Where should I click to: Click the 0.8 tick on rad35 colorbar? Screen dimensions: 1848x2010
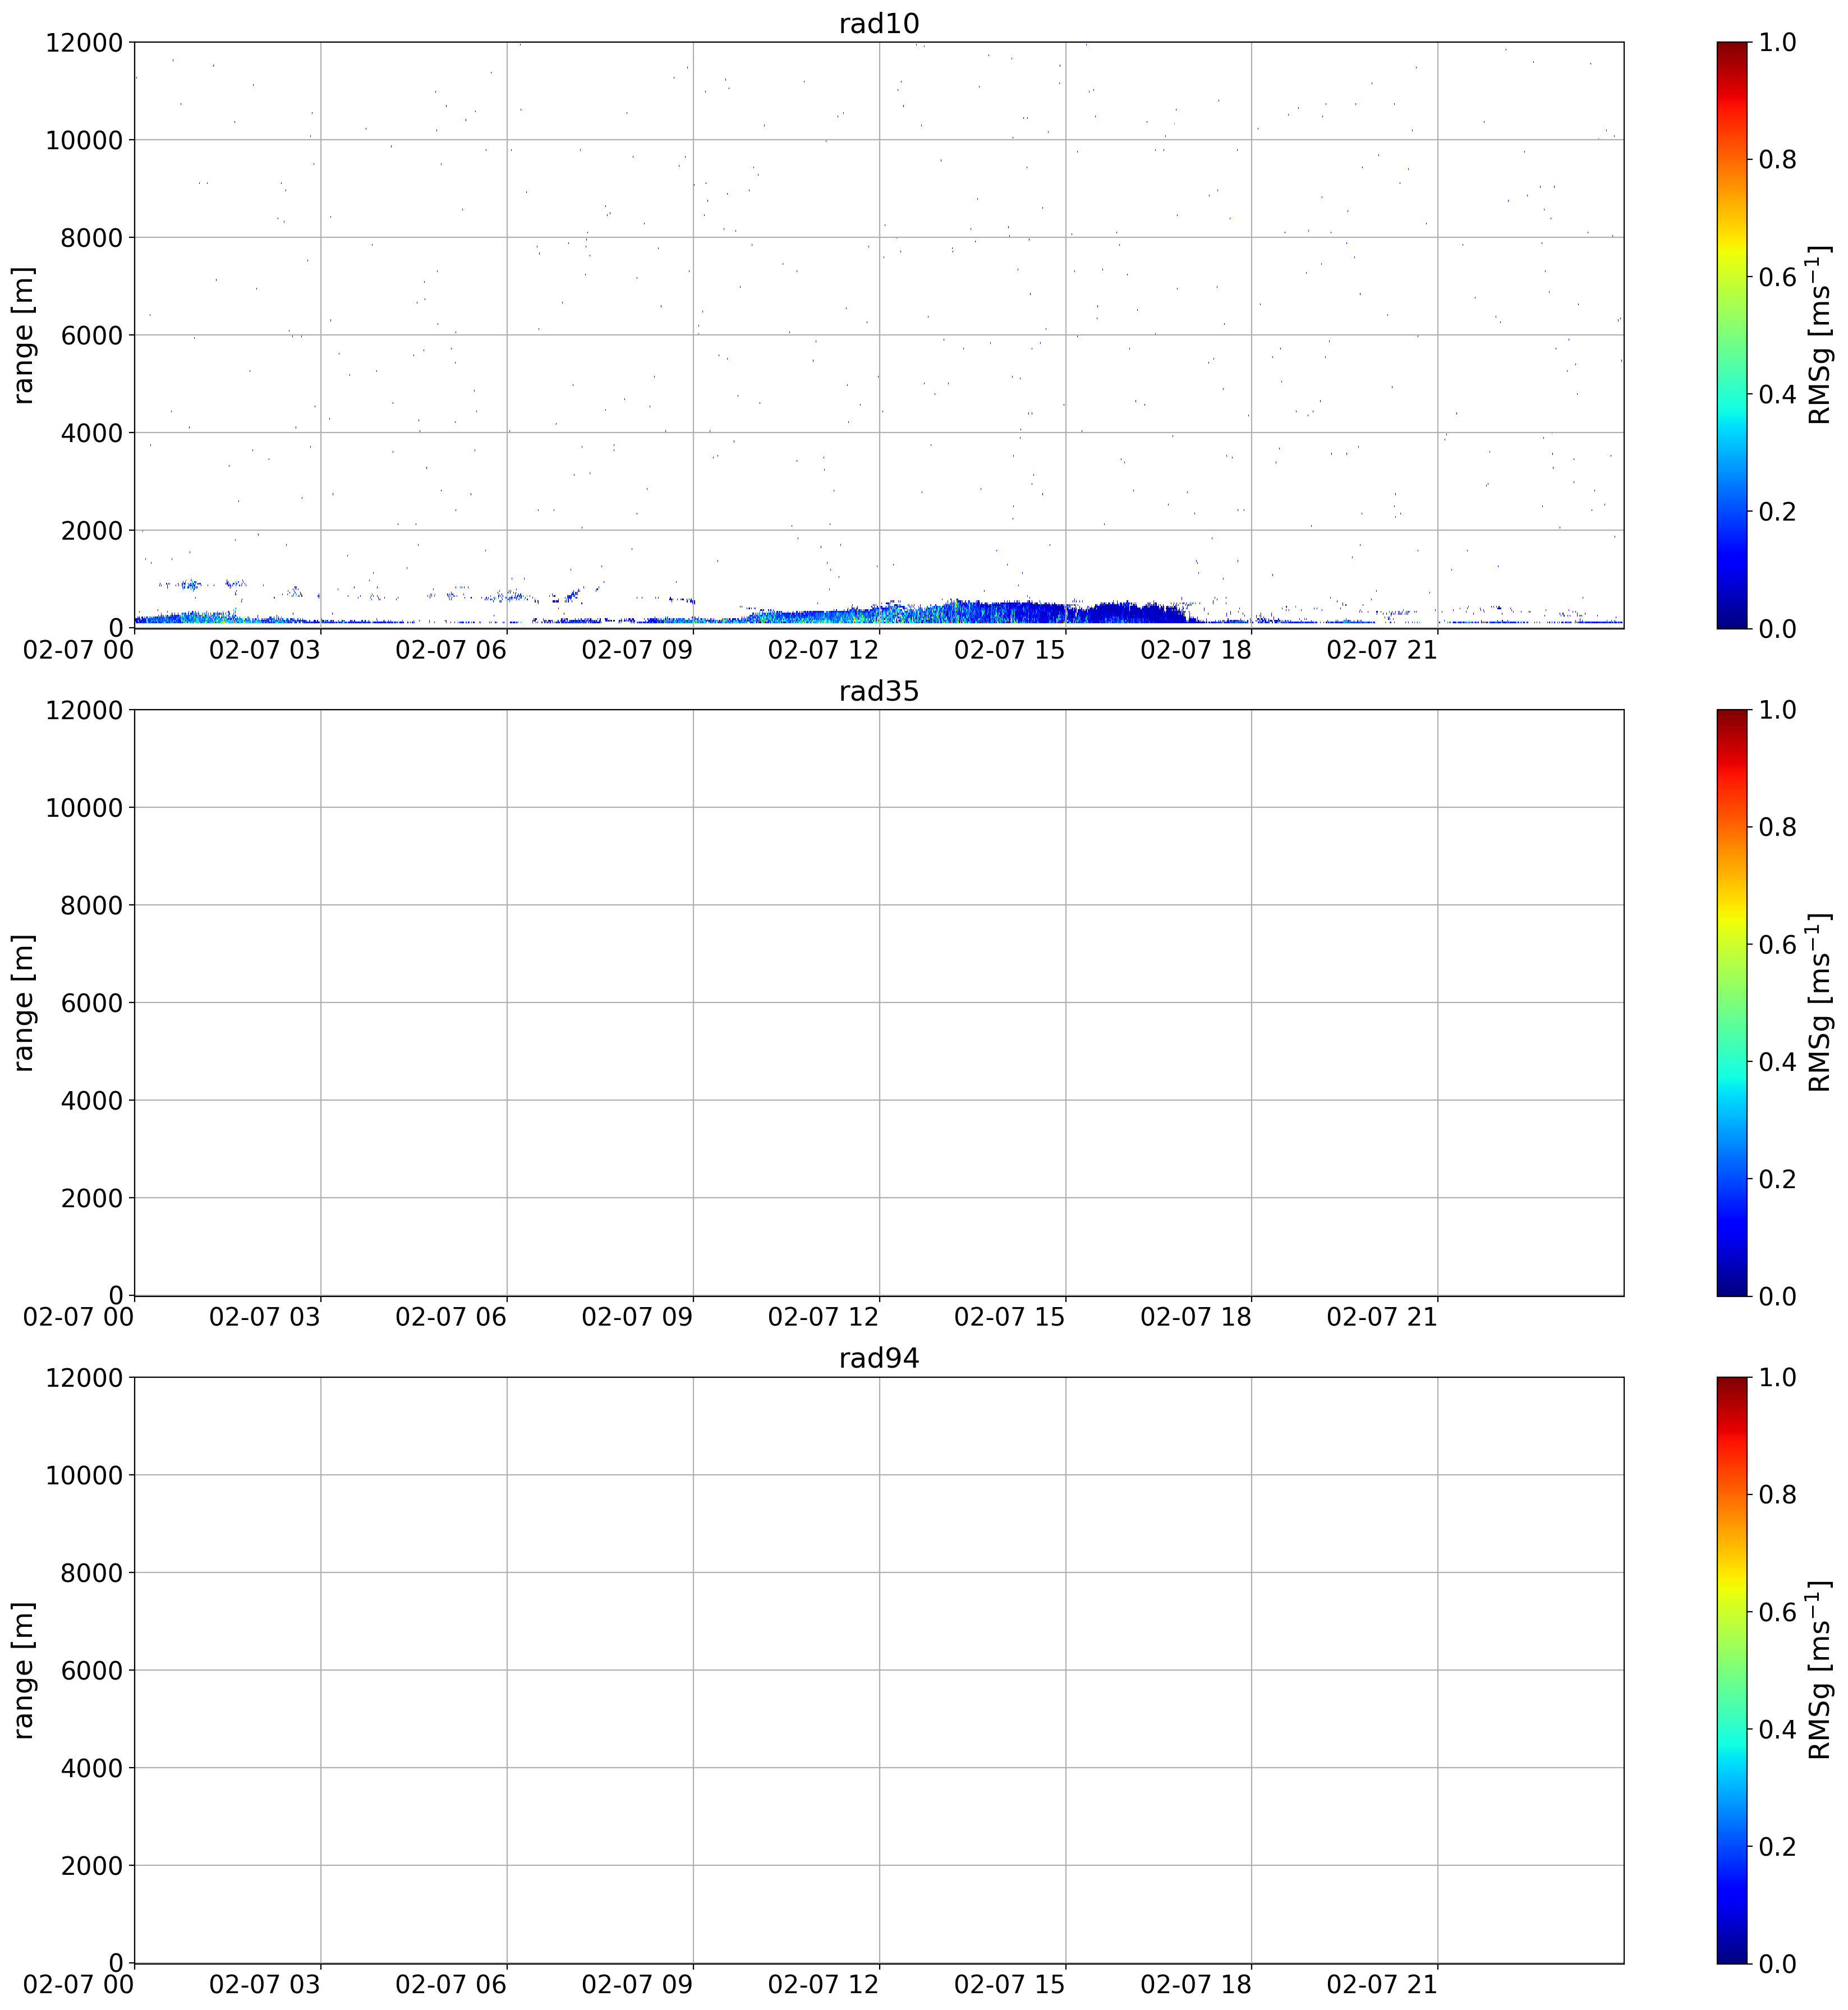(x=1777, y=827)
